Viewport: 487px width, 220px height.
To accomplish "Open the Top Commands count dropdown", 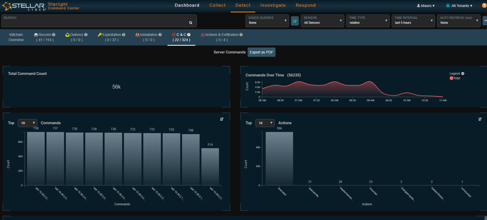I will click(x=27, y=123).
